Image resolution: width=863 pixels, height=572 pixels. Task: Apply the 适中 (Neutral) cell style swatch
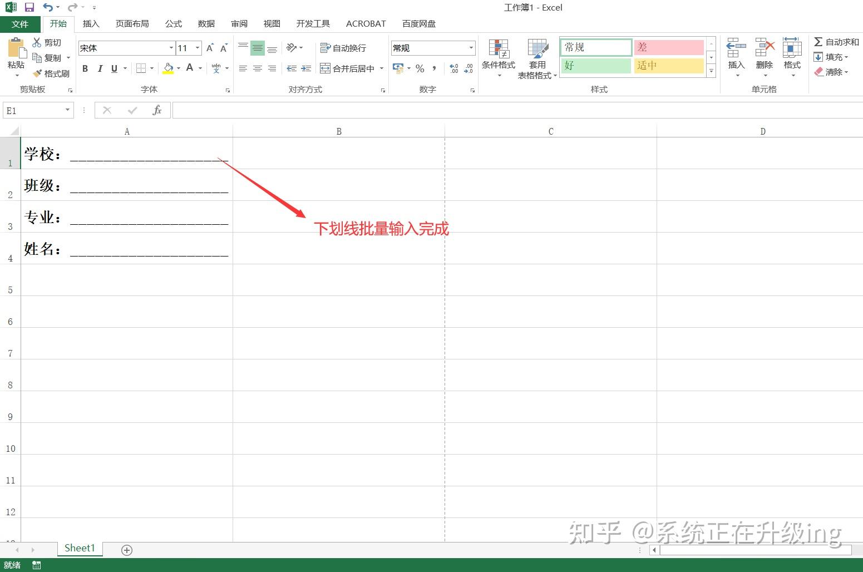(669, 66)
